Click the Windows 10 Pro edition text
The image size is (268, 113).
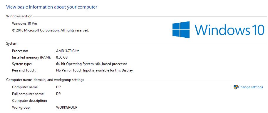click(24, 24)
